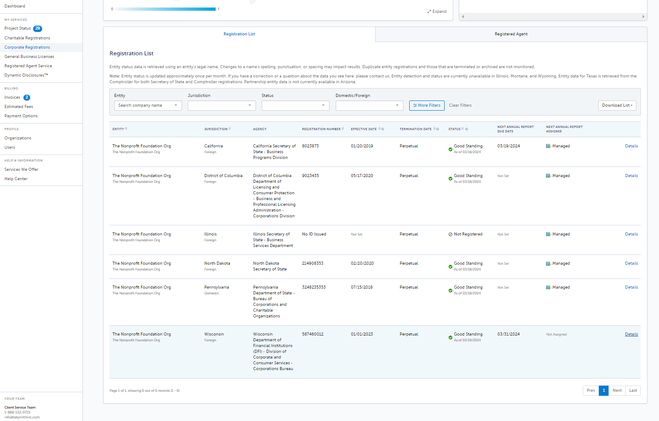This screenshot has height=421, width=659.
Task: Open Status column help info icon
Action: click(x=466, y=129)
